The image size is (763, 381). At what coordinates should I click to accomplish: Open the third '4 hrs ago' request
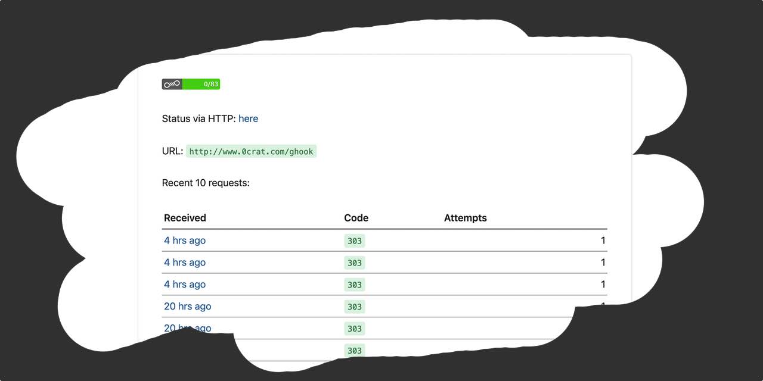pyautogui.click(x=185, y=285)
